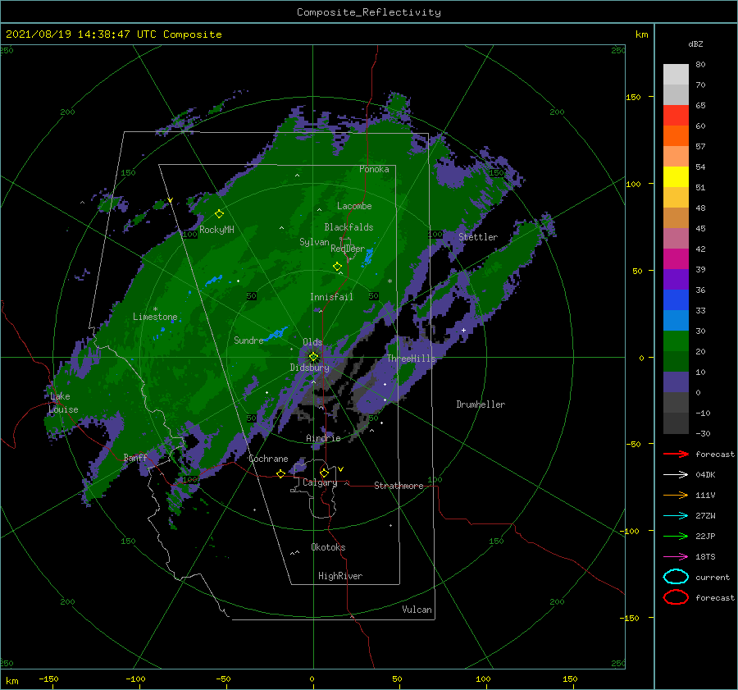Viewport: 738px width, 690px height.
Task: Choose the green 22JP arrow in legend
Action: tap(676, 536)
